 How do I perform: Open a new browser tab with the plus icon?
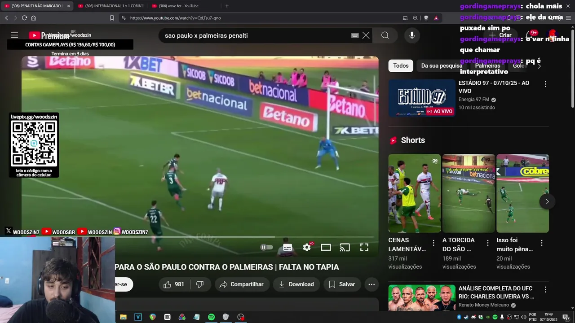click(227, 6)
